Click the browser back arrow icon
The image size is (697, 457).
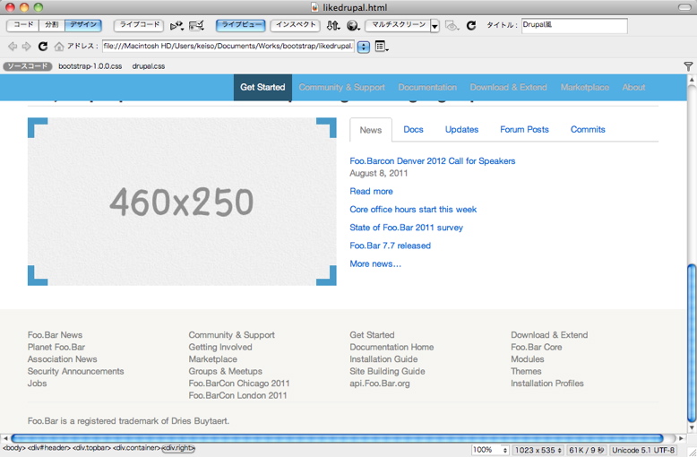pyautogui.click(x=13, y=47)
